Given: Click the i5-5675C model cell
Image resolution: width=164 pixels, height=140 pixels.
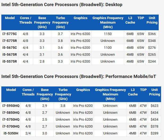Looking at the screenshot, I should [10, 48].
